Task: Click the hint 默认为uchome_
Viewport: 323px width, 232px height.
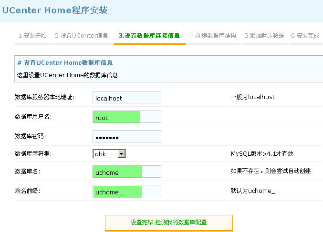Action: click(x=253, y=191)
